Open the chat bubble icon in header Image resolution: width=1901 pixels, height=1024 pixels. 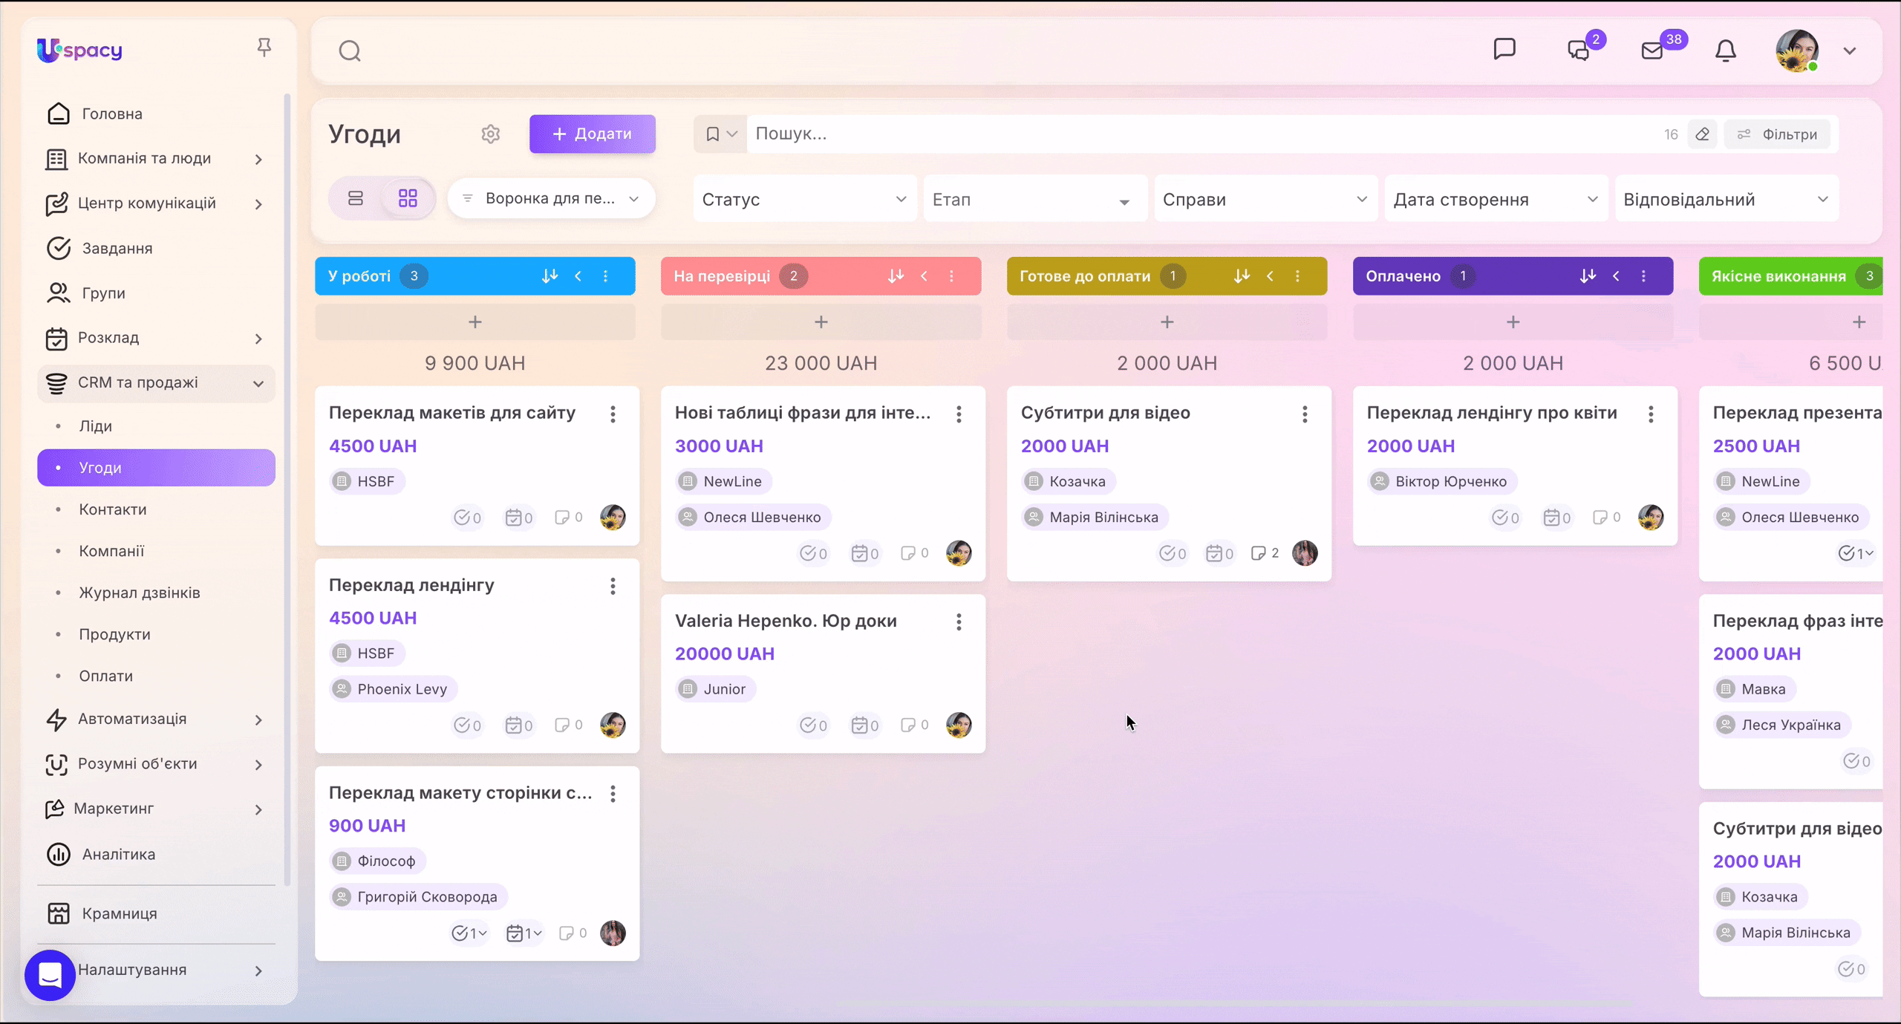1504,49
